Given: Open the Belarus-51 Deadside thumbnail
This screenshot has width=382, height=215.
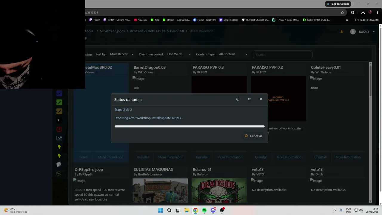Looking at the screenshot, I should point(219,191).
